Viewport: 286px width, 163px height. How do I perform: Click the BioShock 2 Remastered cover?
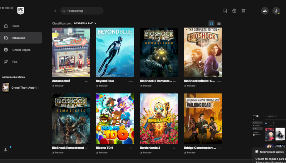tap(159, 52)
